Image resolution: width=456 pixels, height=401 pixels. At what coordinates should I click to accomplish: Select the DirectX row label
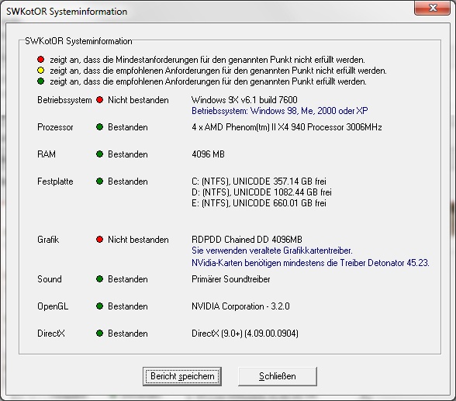coord(51,334)
